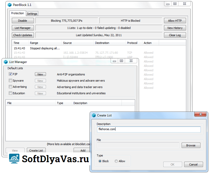Open View History
Screen dimensions: 209x173
point(175,28)
